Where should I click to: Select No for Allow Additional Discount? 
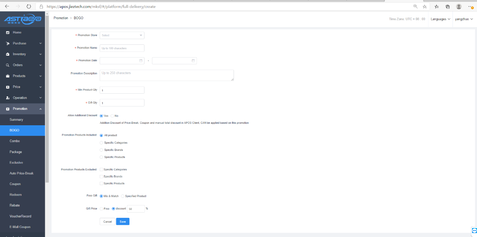[x=112, y=116]
